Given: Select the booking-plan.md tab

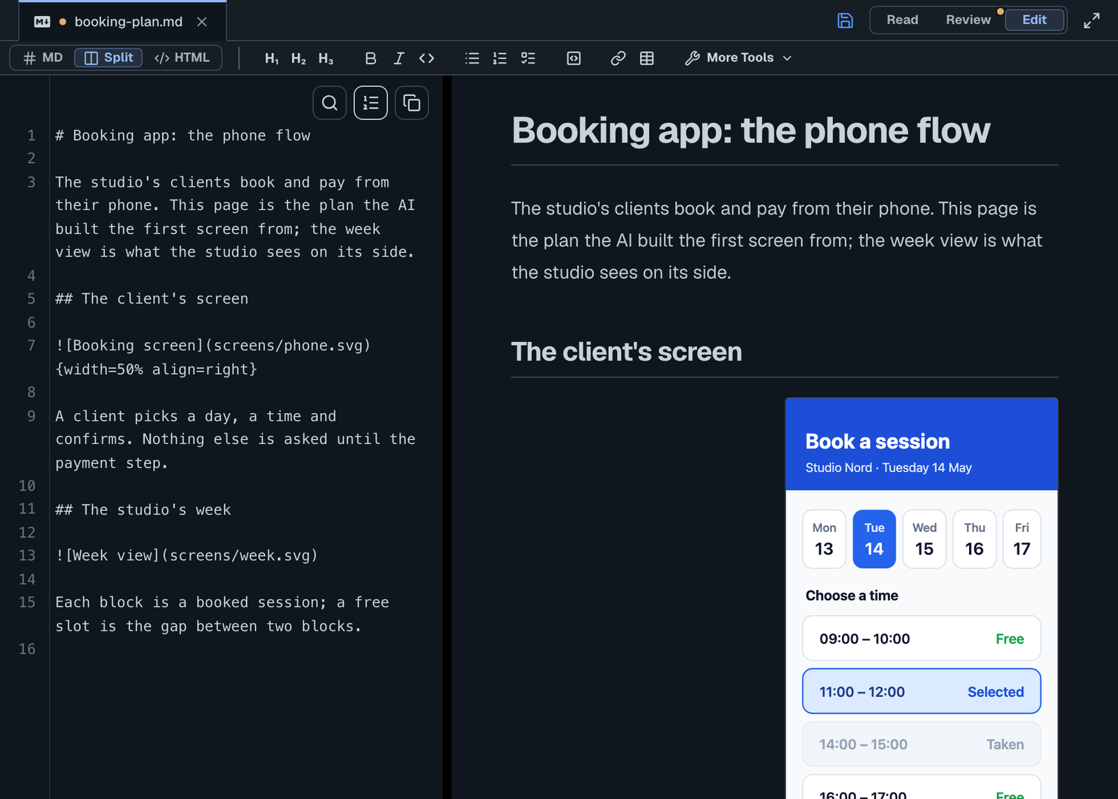Looking at the screenshot, I should (122, 22).
